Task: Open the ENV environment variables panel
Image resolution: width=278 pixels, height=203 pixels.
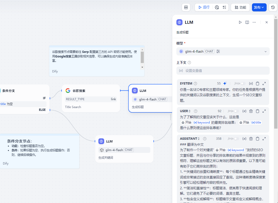Action: click(x=186, y=7)
